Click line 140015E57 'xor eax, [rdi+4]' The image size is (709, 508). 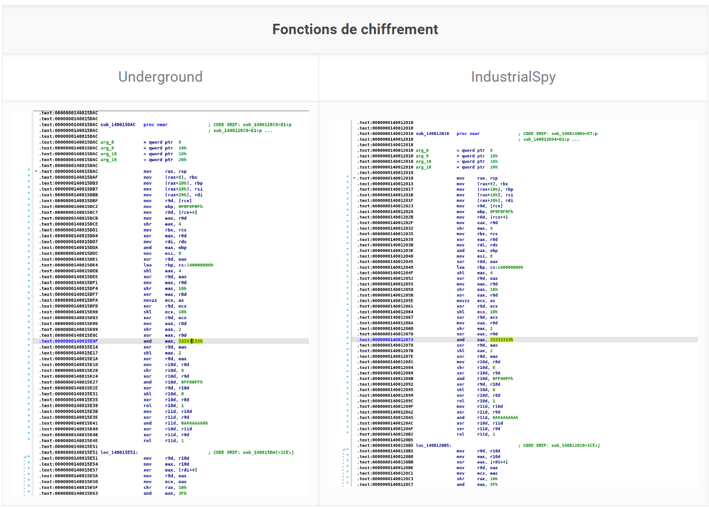tap(119, 470)
